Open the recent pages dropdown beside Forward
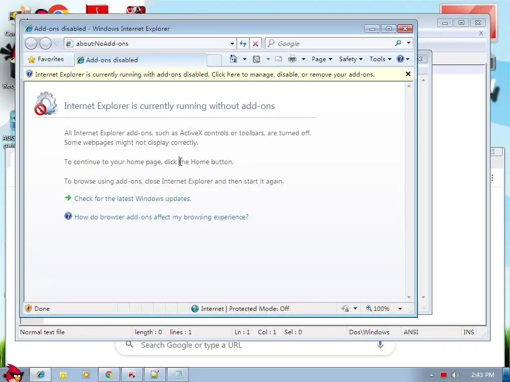Image resolution: width=510 pixels, height=382 pixels. (x=56, y=44)
